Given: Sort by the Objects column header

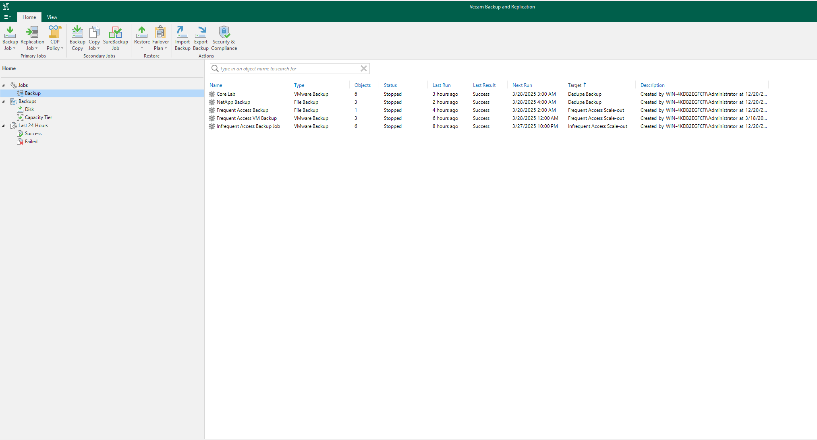Looking at the screenshot, I should [363, 85].
